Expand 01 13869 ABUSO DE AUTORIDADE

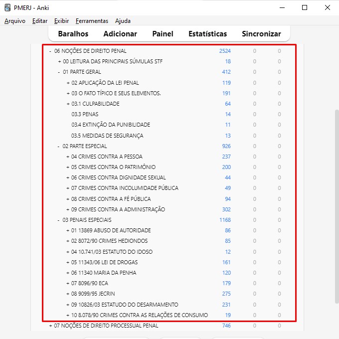68,231
